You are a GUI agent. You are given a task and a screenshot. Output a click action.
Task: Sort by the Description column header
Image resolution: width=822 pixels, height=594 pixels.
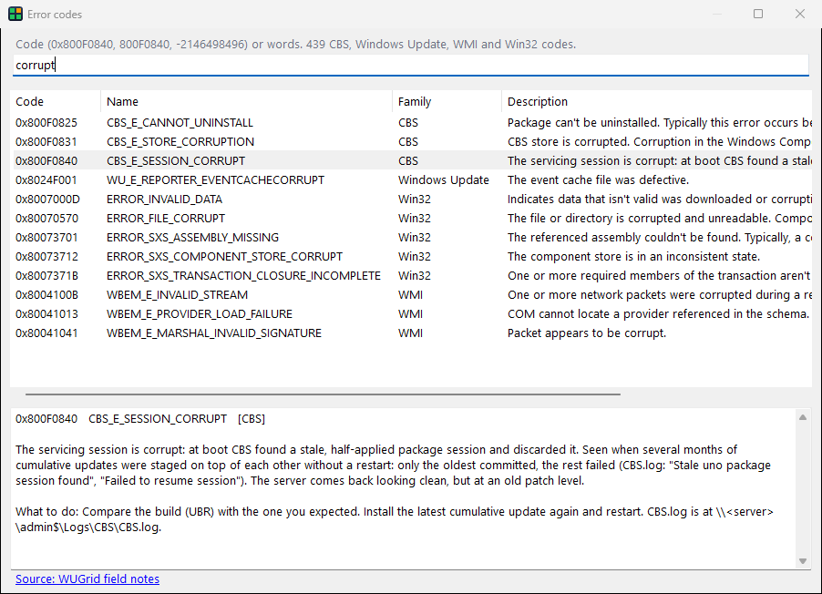[657, 102]
